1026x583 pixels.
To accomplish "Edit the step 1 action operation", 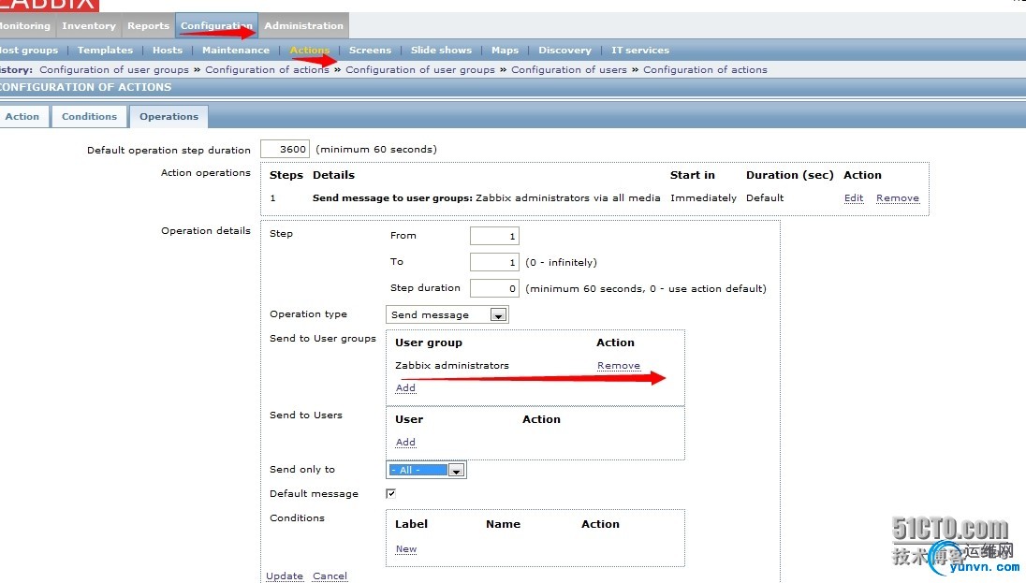I will pyautogui.click(x=853, y=198).
